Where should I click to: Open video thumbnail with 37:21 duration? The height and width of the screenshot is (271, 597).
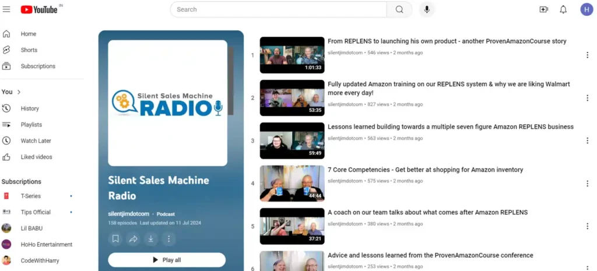pyautogui.click(x=292, y=226)
